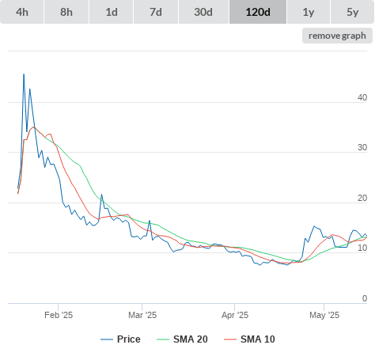
Task: Select the 4h time range tab
Action: click(22, 12)
